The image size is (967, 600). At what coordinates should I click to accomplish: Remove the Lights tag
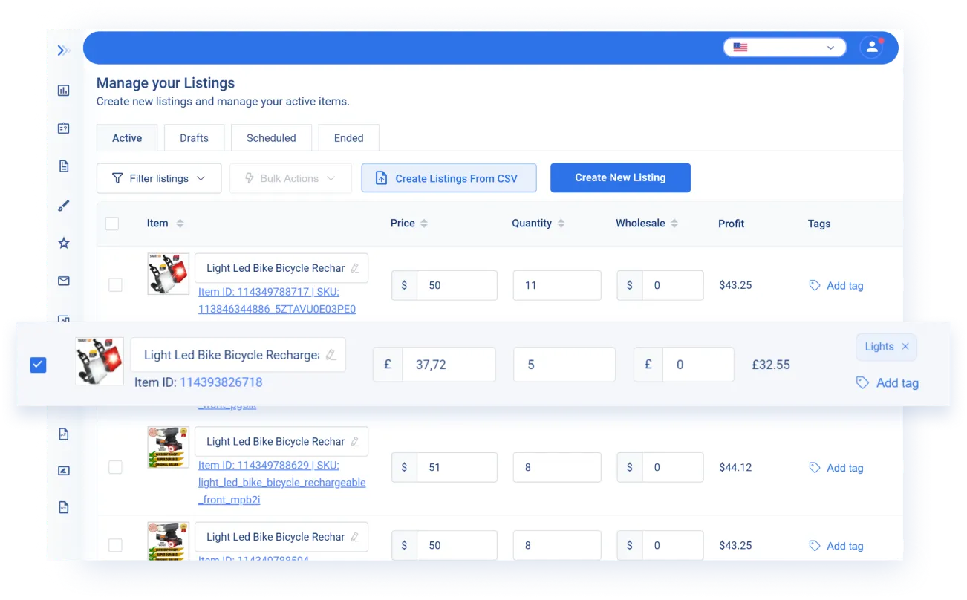(905, 347)
